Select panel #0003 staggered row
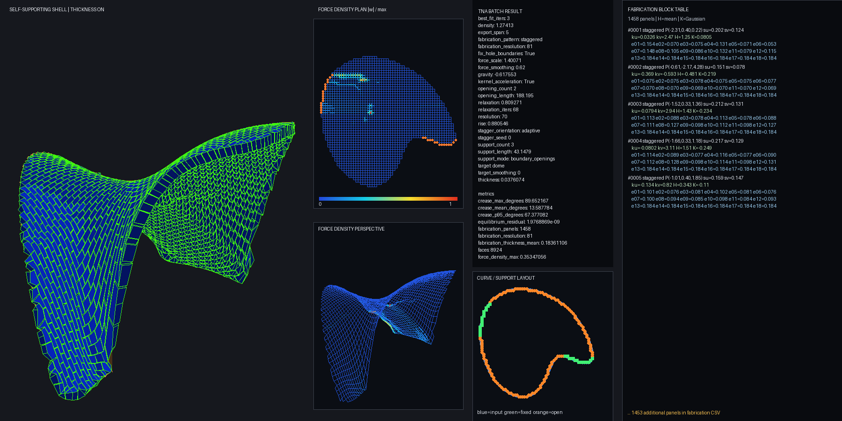This screenshot has height=421, width=842. (x=686, y=104)
